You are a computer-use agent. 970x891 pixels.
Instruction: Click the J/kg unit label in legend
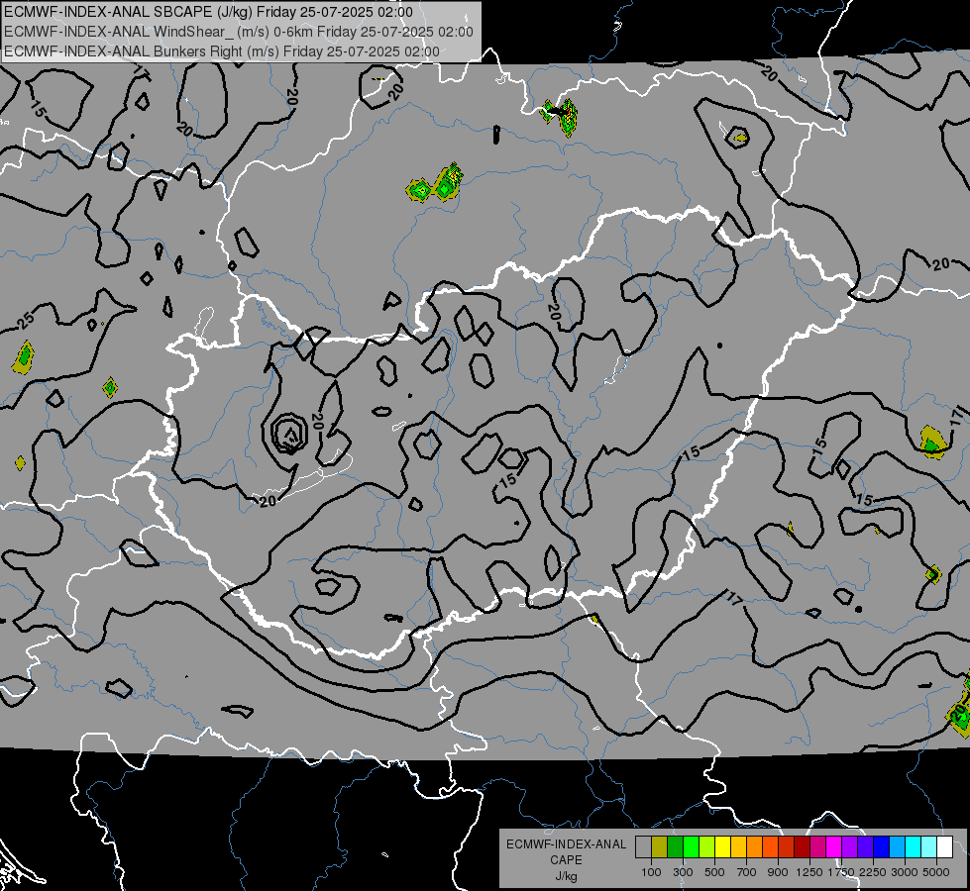pyautogui.click(x=566, y=876)
